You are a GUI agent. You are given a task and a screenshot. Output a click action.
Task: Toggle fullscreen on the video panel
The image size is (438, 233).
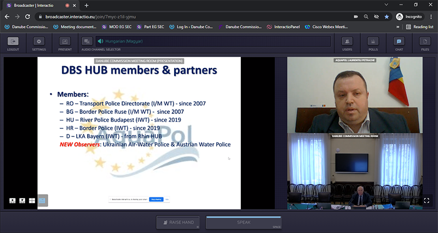427,200
